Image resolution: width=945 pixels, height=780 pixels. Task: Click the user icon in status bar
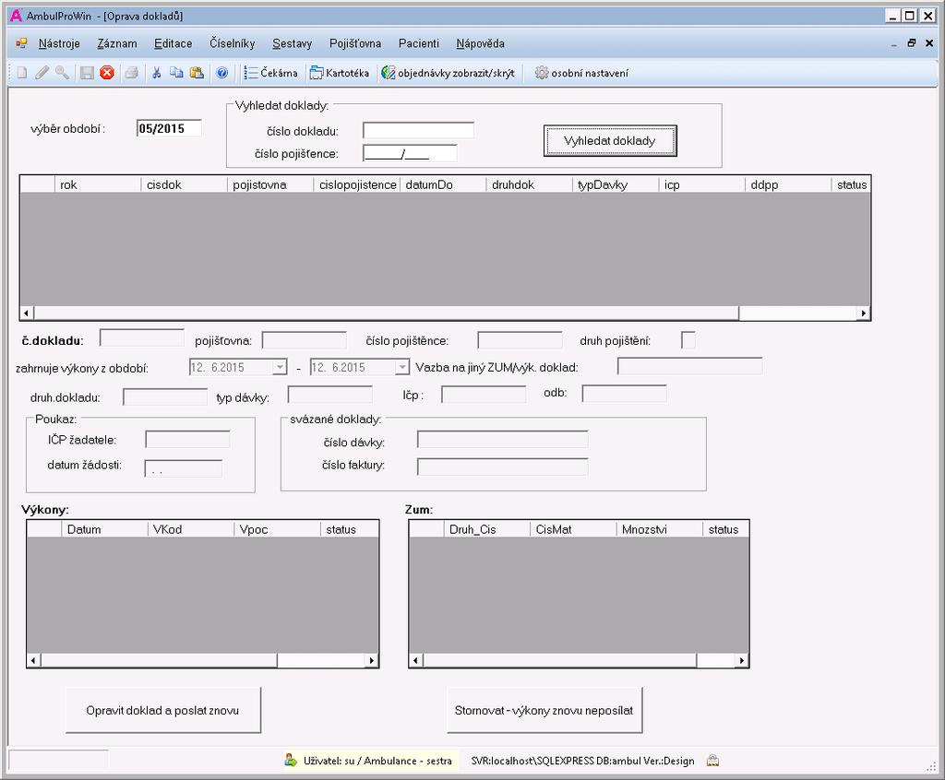pos(291,760)
